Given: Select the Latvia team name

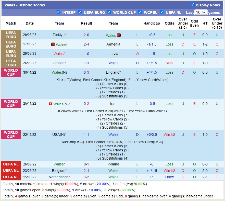Looking at the screenshot, I should (113, 54).
